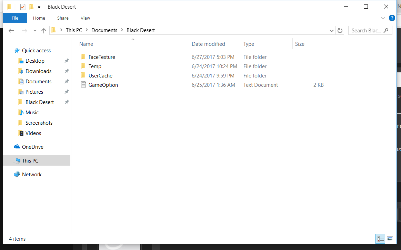Sort files by Date modified column
401x250 pixels.
(x=208, y=44)
